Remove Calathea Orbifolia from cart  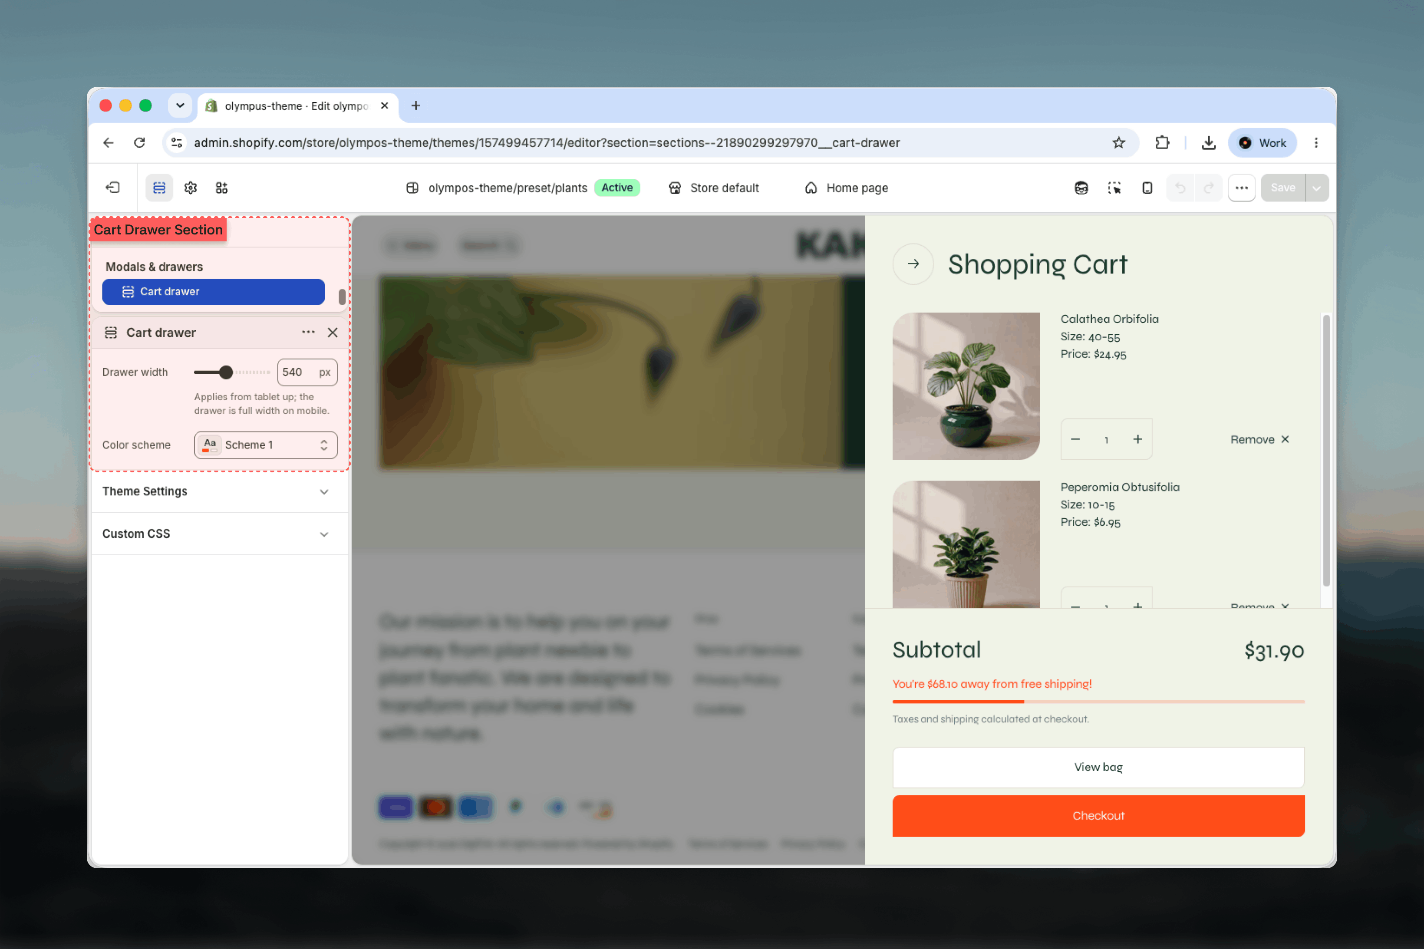click(1260, 439)
